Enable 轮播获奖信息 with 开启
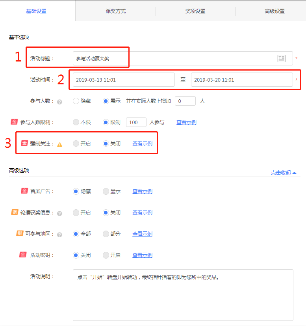The width and height of the screenshot is (306, 326). 76,212
